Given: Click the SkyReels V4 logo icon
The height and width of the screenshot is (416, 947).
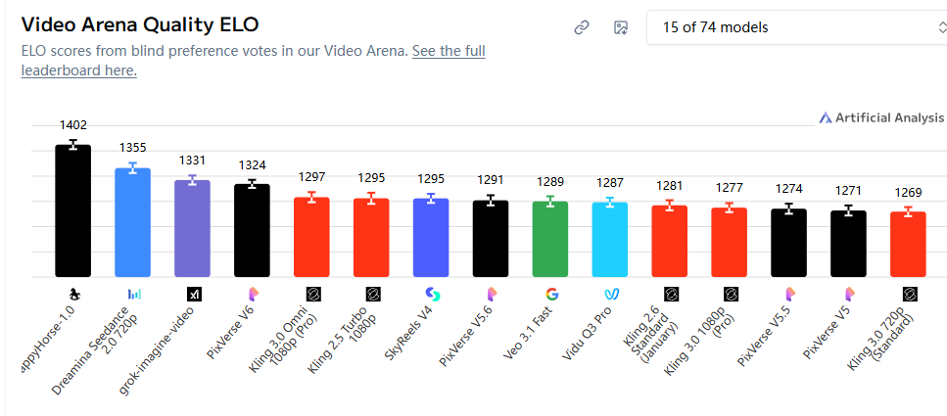Looking at the screenshot, I should [432, 293].
